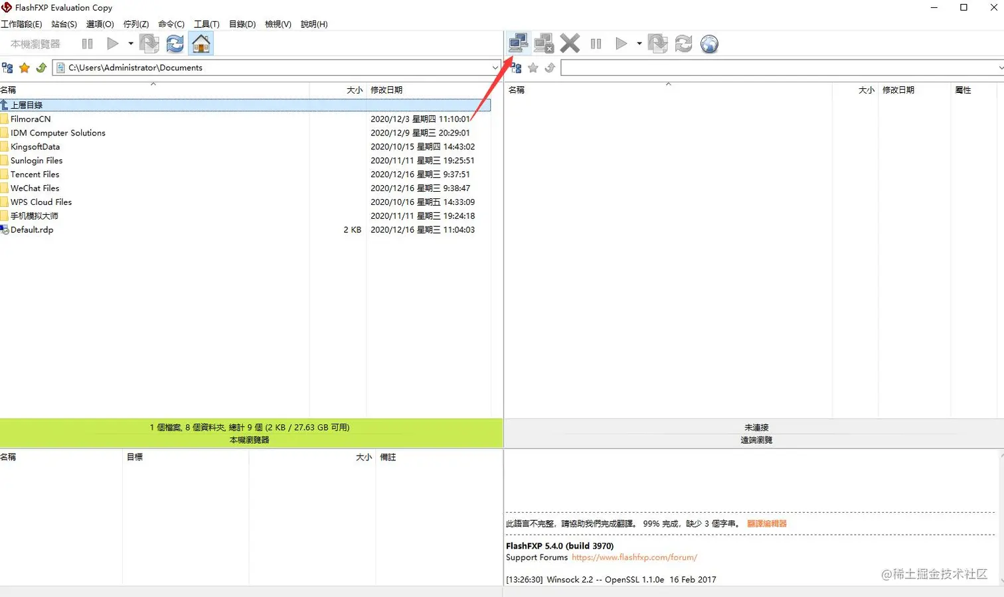Screen dimensions: 1004x597
Task: Open the 目錄(D) menu
Action: coord(242,24)
